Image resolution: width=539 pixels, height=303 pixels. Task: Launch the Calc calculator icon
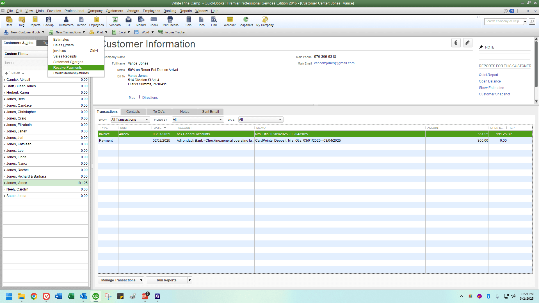coord(189,21)
